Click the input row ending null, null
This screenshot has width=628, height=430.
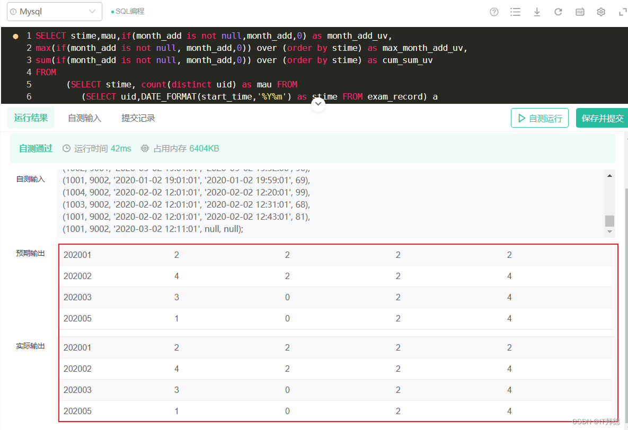point(153,229)
